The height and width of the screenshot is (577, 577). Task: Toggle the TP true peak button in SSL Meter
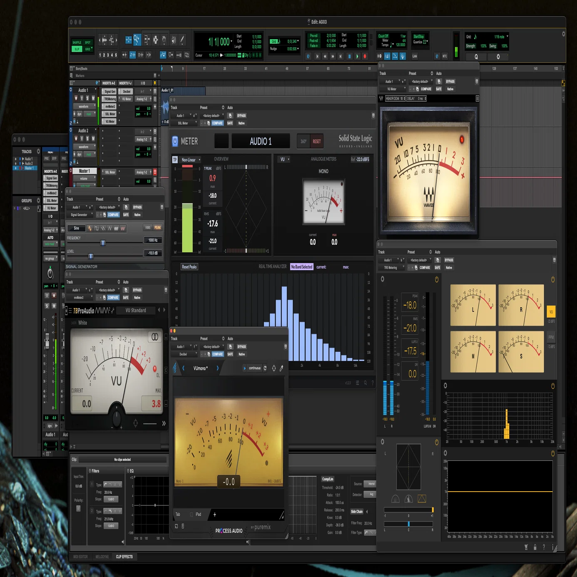point(175,160)
